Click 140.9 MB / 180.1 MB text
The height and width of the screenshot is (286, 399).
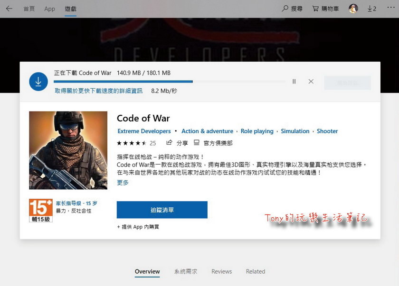144,73
